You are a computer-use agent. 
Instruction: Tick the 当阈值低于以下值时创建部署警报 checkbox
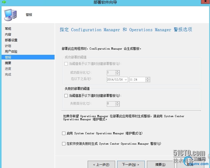coord(66,64)
